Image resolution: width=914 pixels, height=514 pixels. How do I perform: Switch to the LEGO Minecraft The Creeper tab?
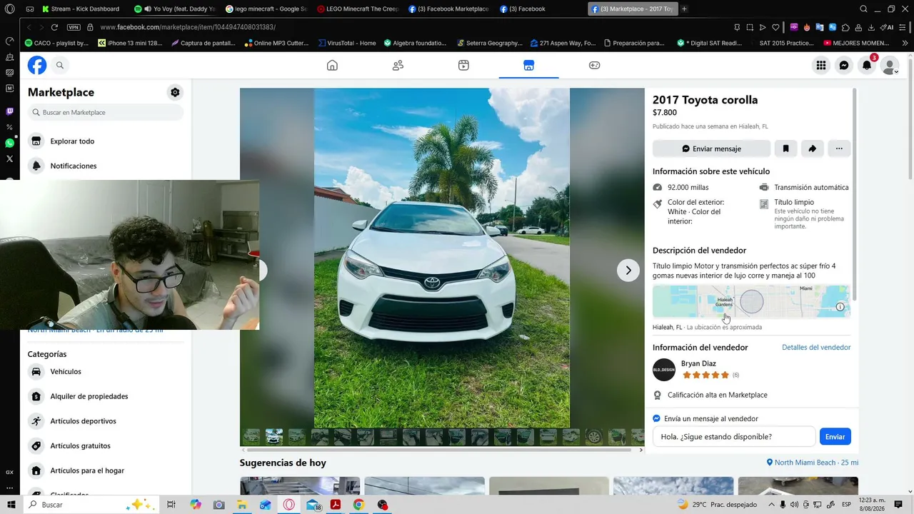coord(357,9)
